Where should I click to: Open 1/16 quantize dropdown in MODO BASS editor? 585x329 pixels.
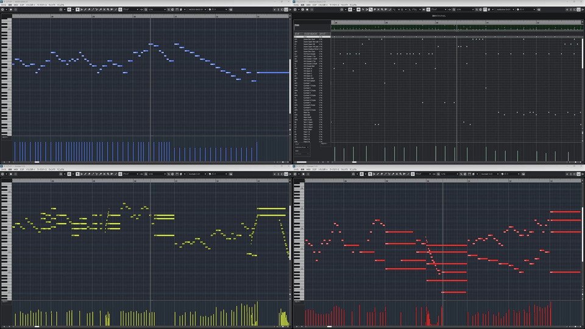coord(157,9)
